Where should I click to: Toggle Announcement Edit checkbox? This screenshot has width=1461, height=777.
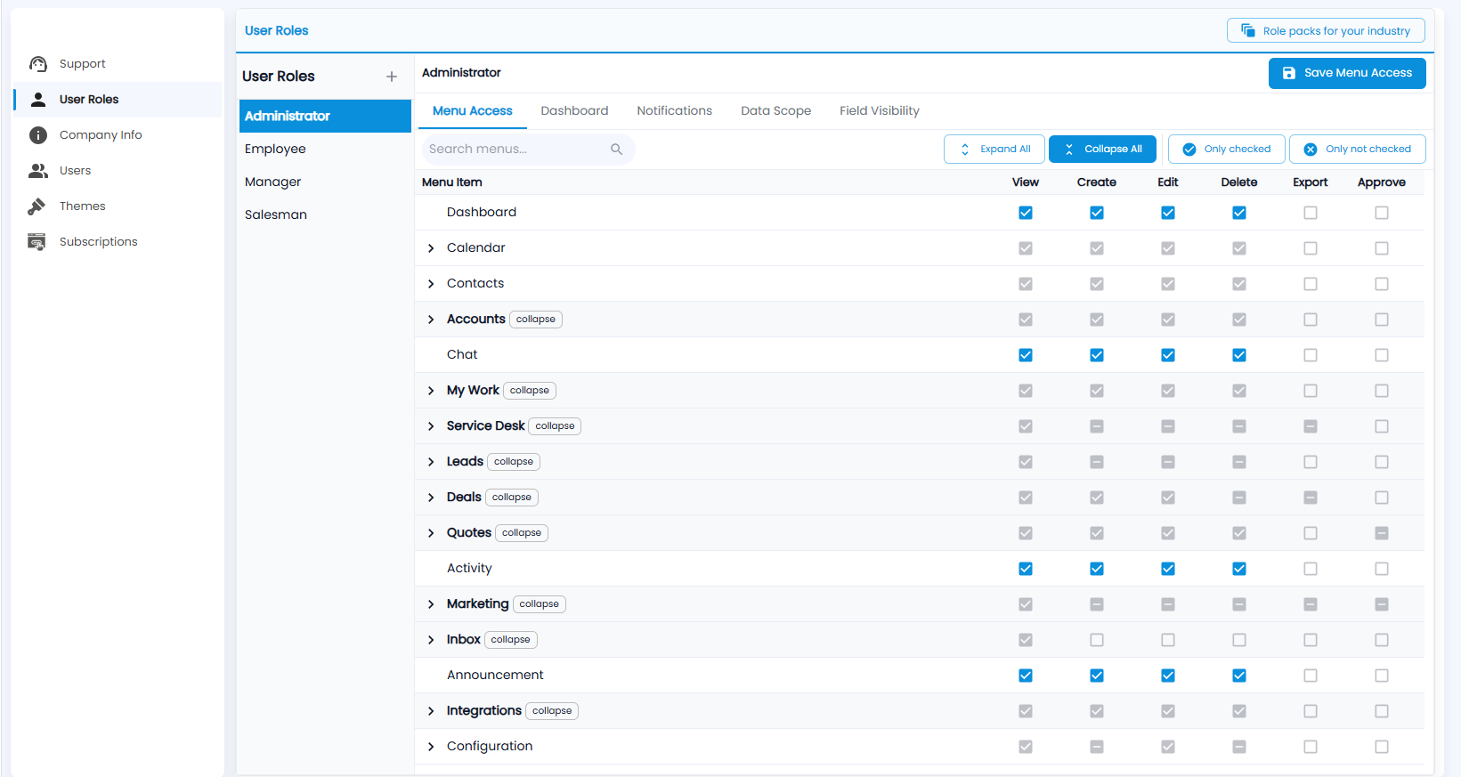[x=1168, y=676]
